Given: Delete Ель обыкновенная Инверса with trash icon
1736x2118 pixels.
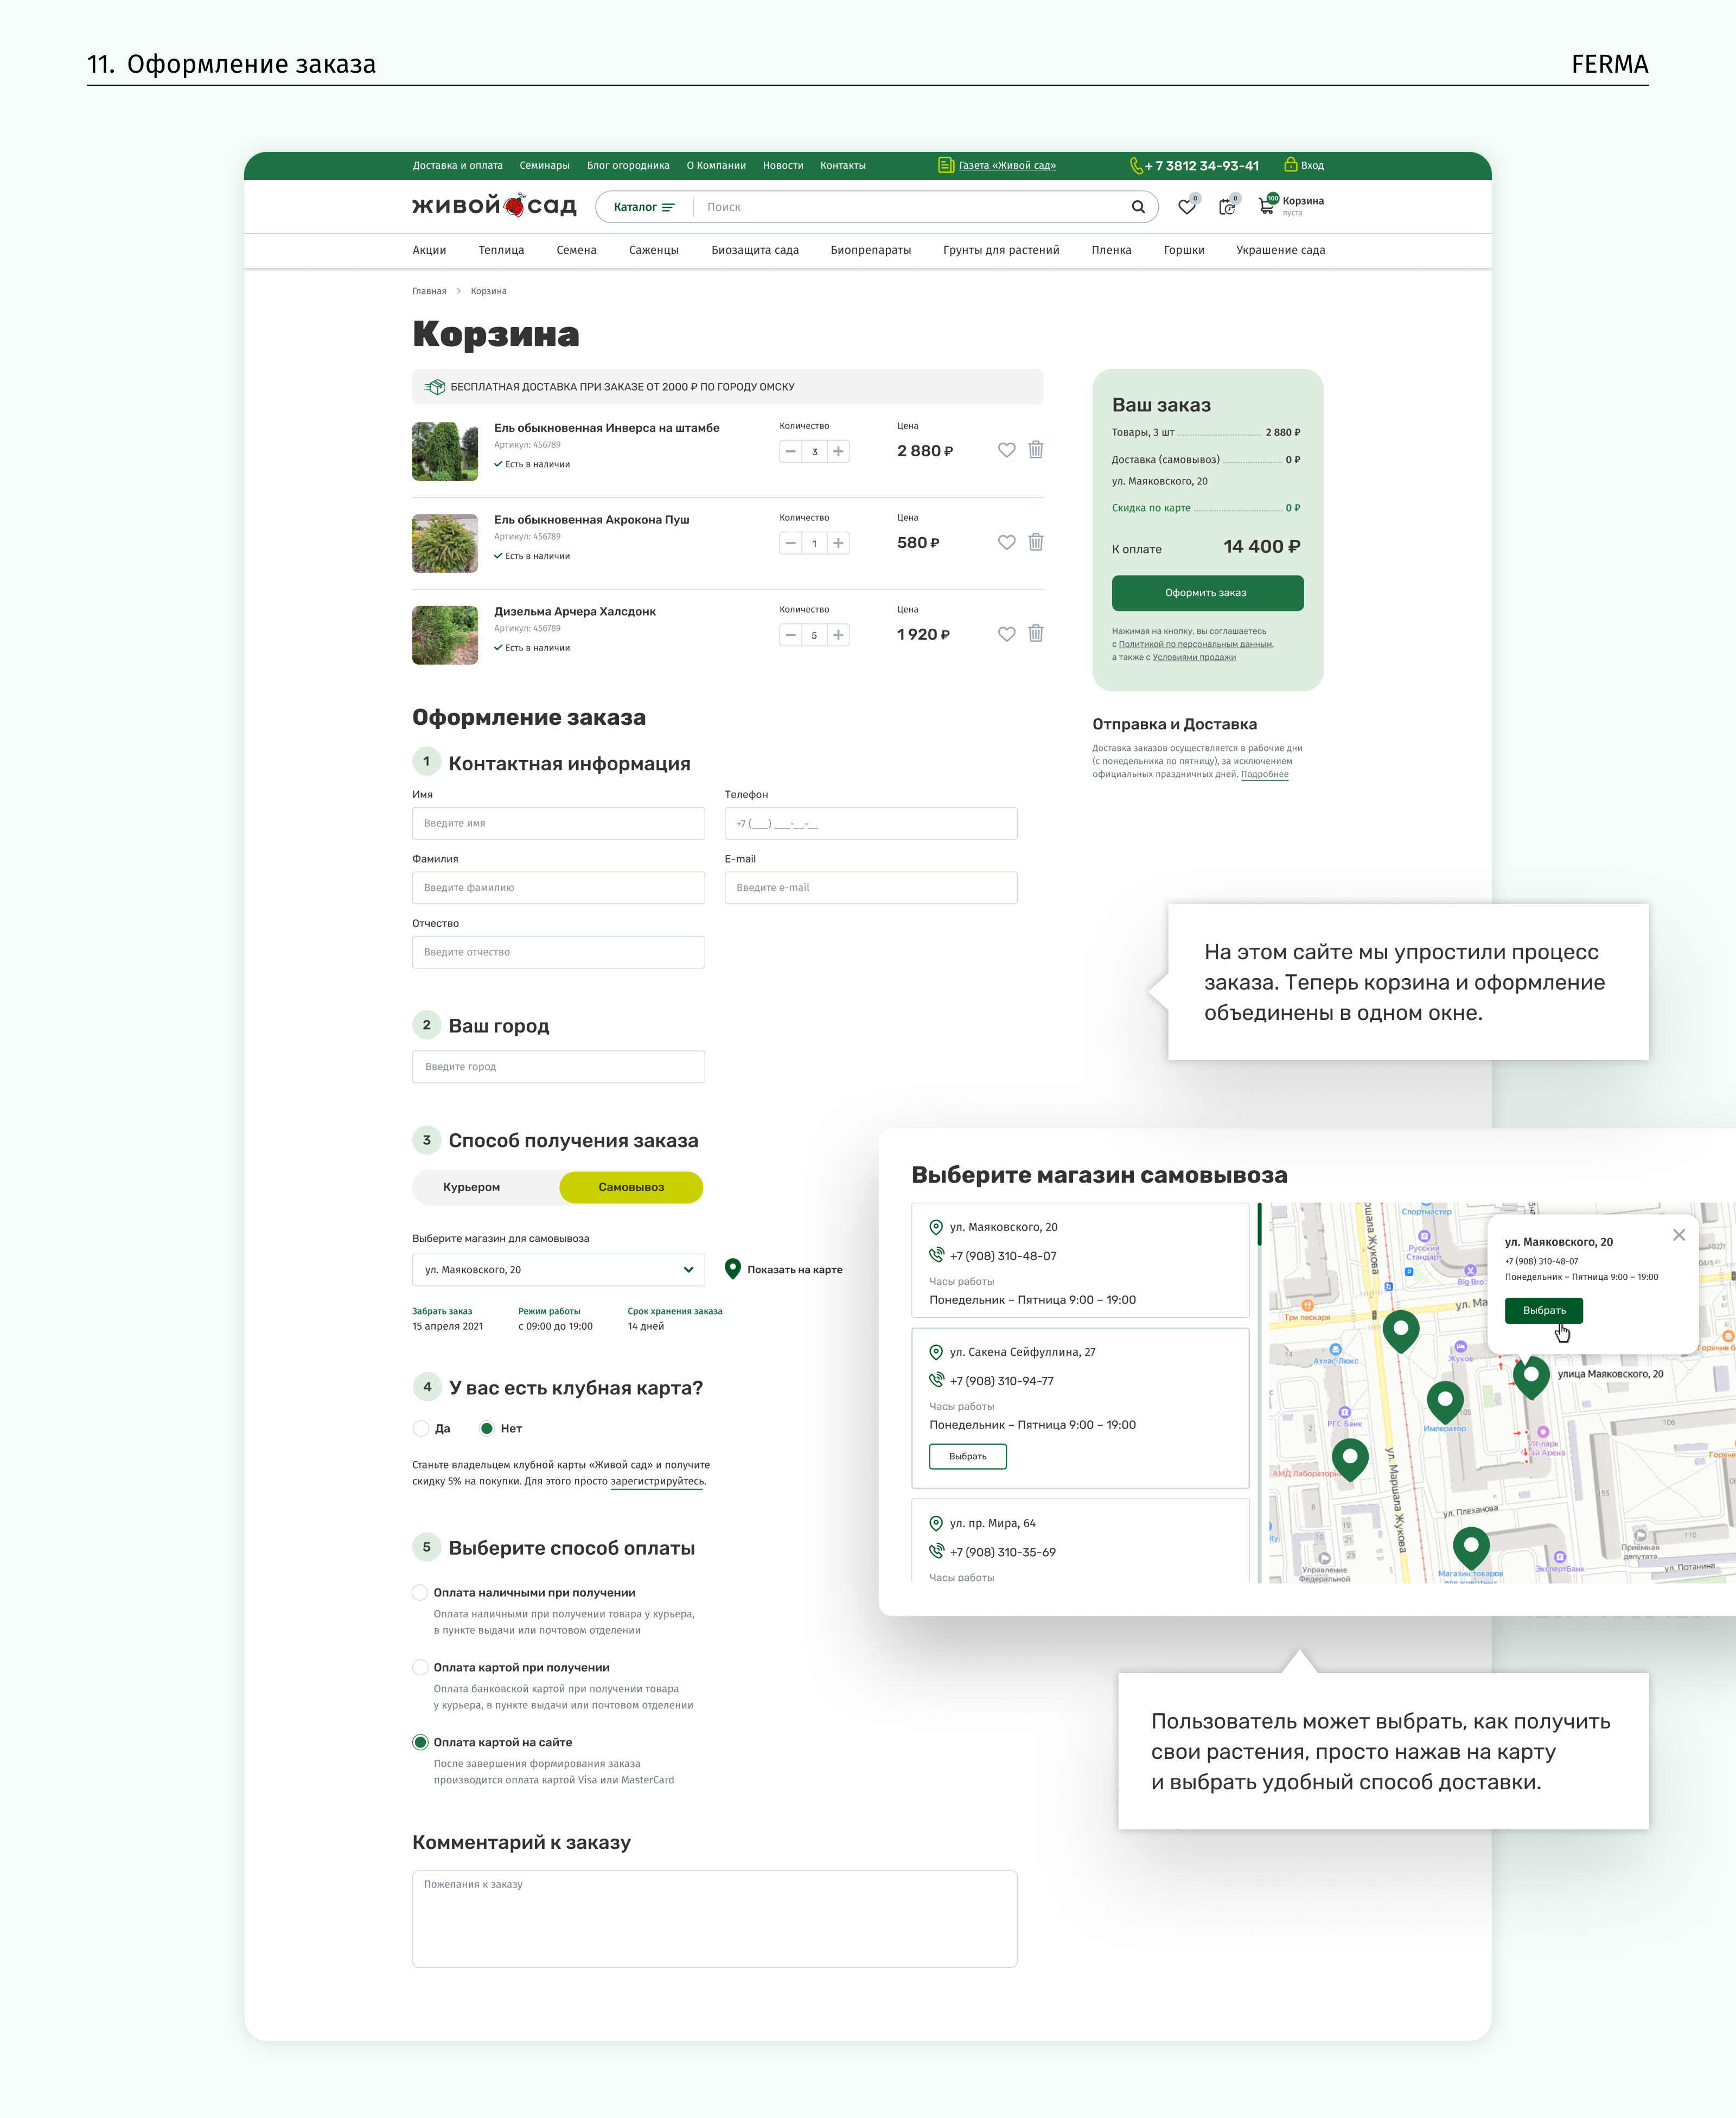Looking at the screenshot, I should point(1036,450).
